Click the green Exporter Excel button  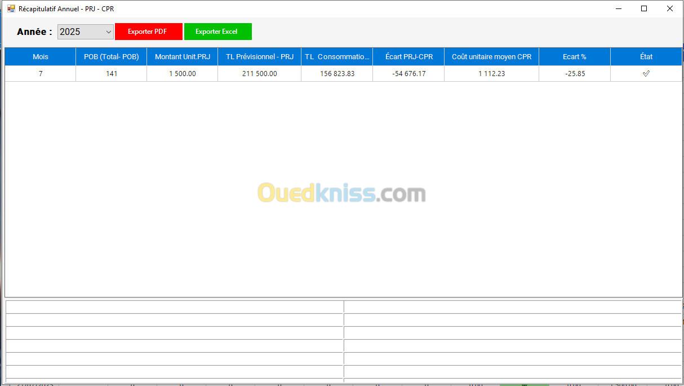(x=217, y=32)
